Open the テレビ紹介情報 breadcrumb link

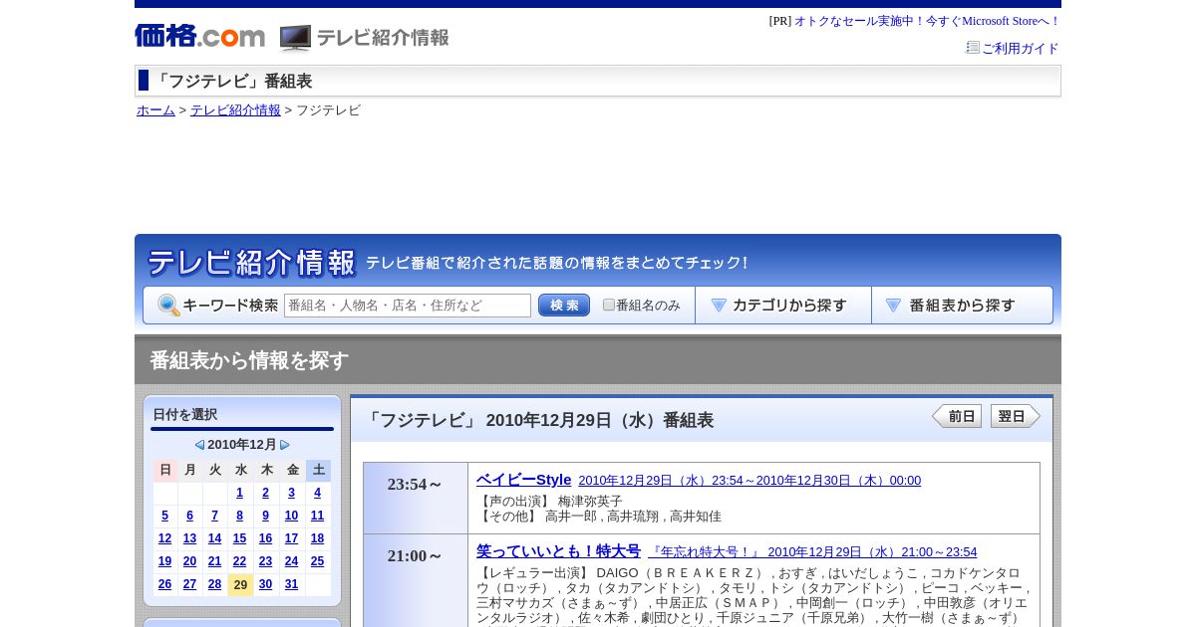click(235, 110)
